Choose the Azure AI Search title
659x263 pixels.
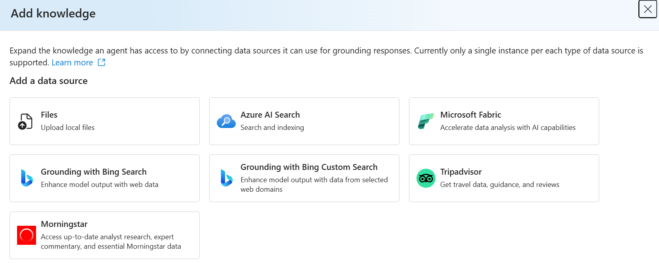pyautogui.click(x=270, y=115)
